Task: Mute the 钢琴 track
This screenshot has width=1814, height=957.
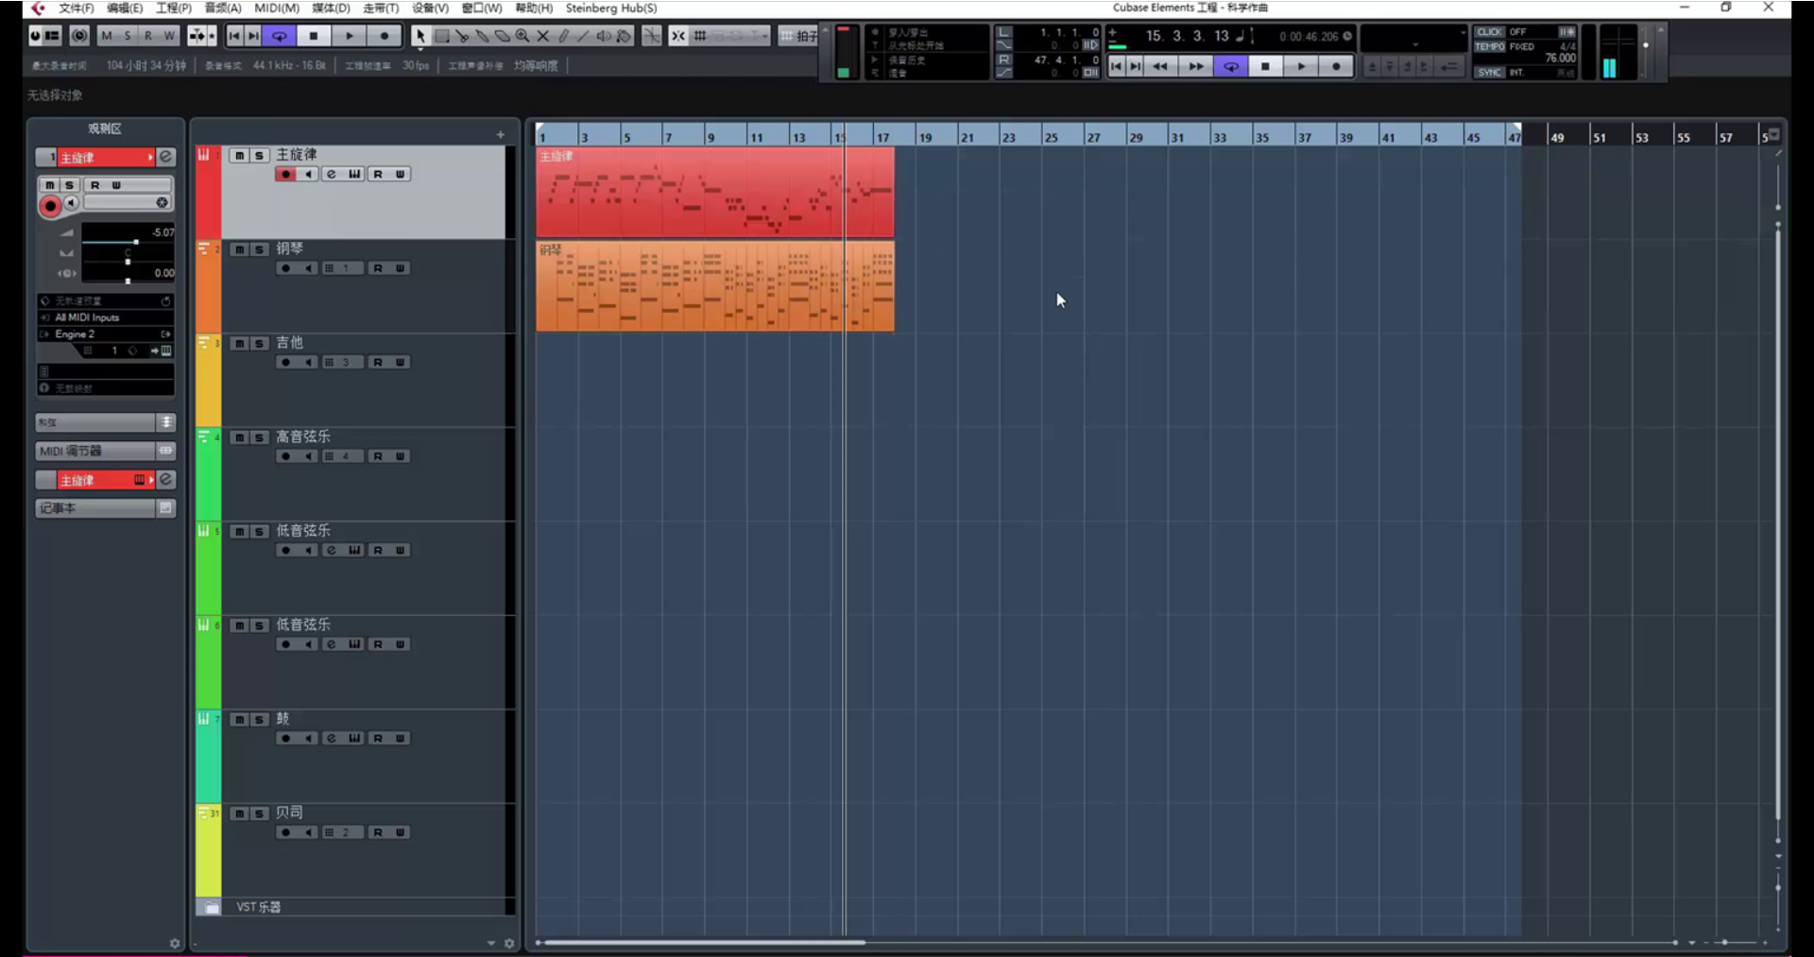Action: point(240,249)
